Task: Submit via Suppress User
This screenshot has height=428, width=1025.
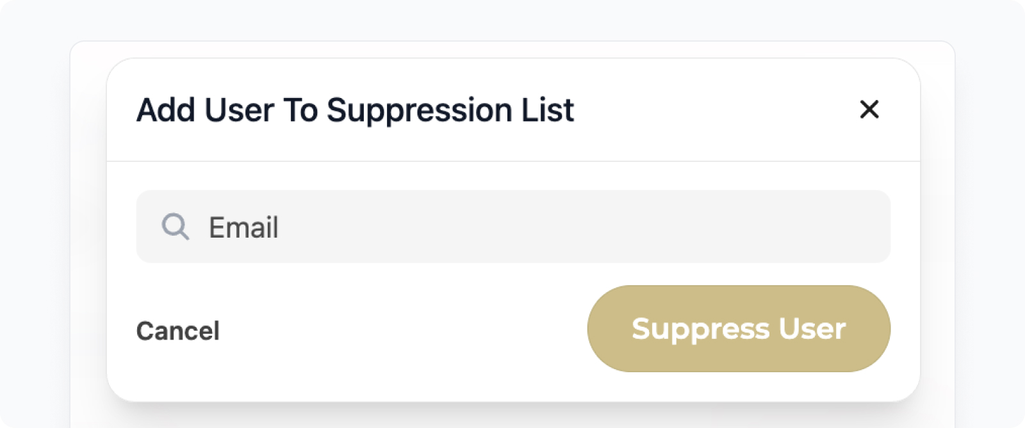Action: (739, 329)
